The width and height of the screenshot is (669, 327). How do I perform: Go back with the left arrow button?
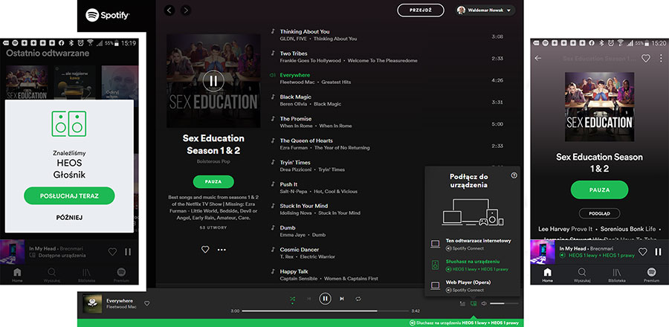coord(169,10)
